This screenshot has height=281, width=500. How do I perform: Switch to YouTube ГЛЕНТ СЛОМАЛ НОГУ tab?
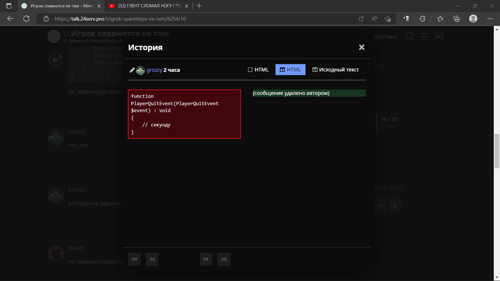click(x=148, y=6)
